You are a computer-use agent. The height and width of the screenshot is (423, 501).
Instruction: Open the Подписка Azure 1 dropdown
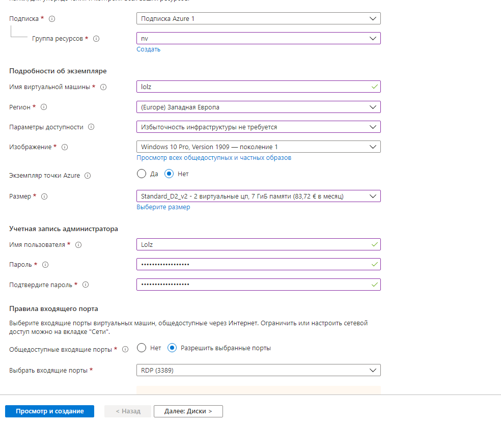pyautogui.click(x=258, y=19)
